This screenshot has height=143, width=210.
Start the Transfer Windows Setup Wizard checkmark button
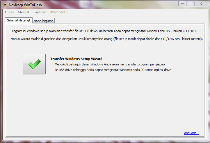tap(34, 64)
